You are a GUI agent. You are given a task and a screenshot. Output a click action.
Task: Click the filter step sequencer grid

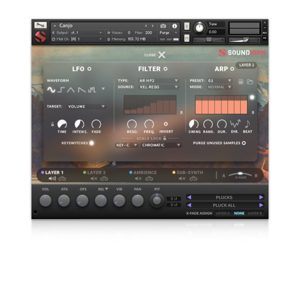click(150, 105)
